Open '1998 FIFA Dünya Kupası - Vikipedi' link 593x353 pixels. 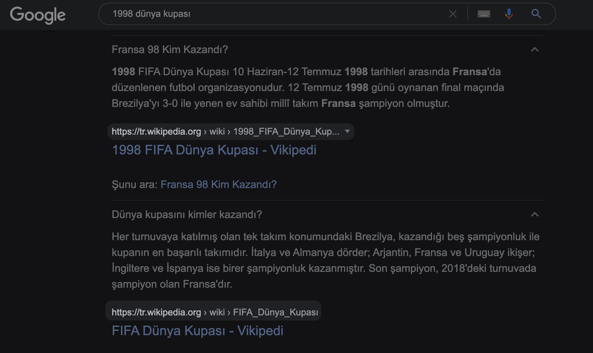pos(214,150)
